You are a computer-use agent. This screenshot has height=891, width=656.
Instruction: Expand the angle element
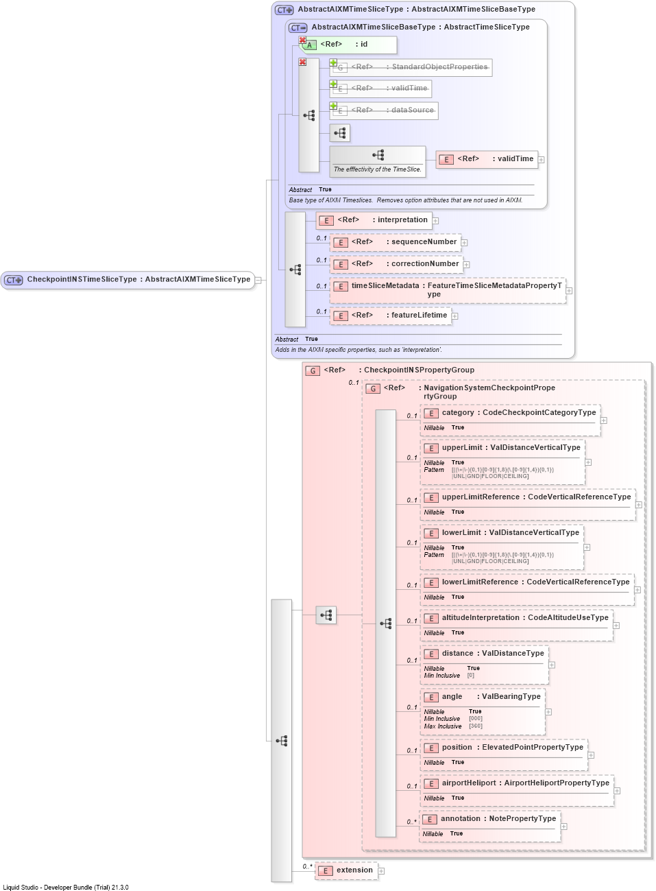pyautogui.click(x=548, y=712)
